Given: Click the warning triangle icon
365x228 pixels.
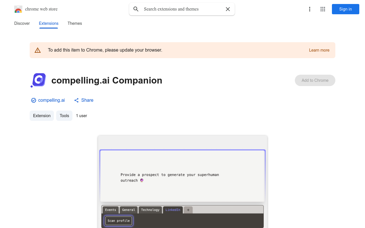Looking at the screenshot, I should pos(38,50).
